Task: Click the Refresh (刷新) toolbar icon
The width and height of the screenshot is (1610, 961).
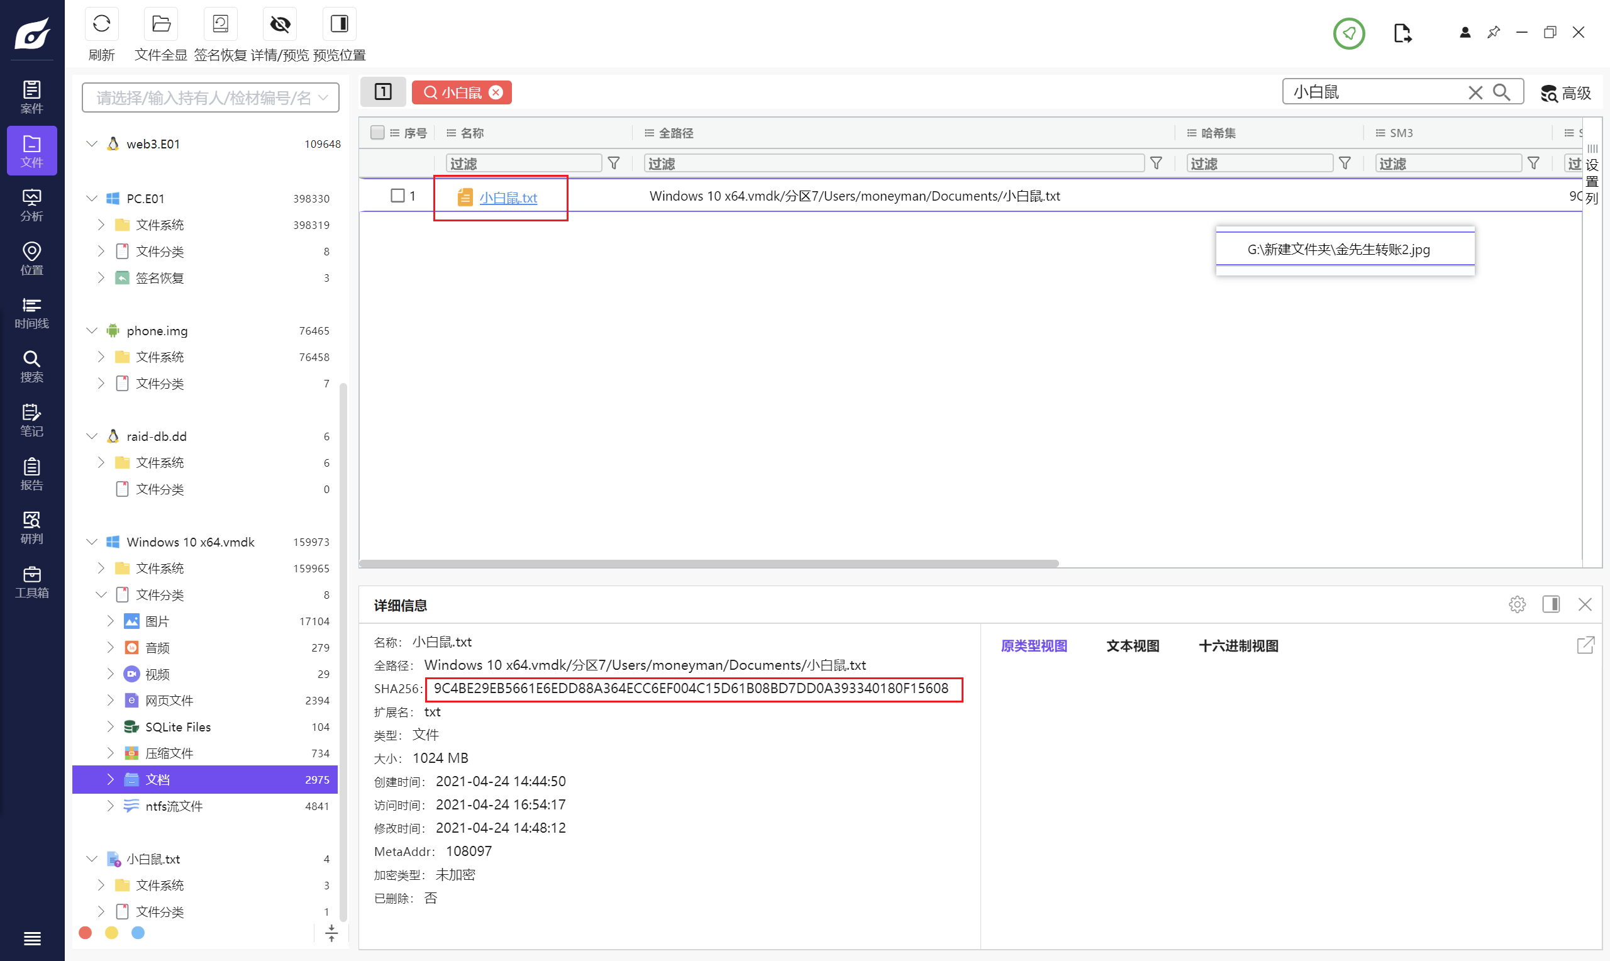Action: [x=102, y=25]
